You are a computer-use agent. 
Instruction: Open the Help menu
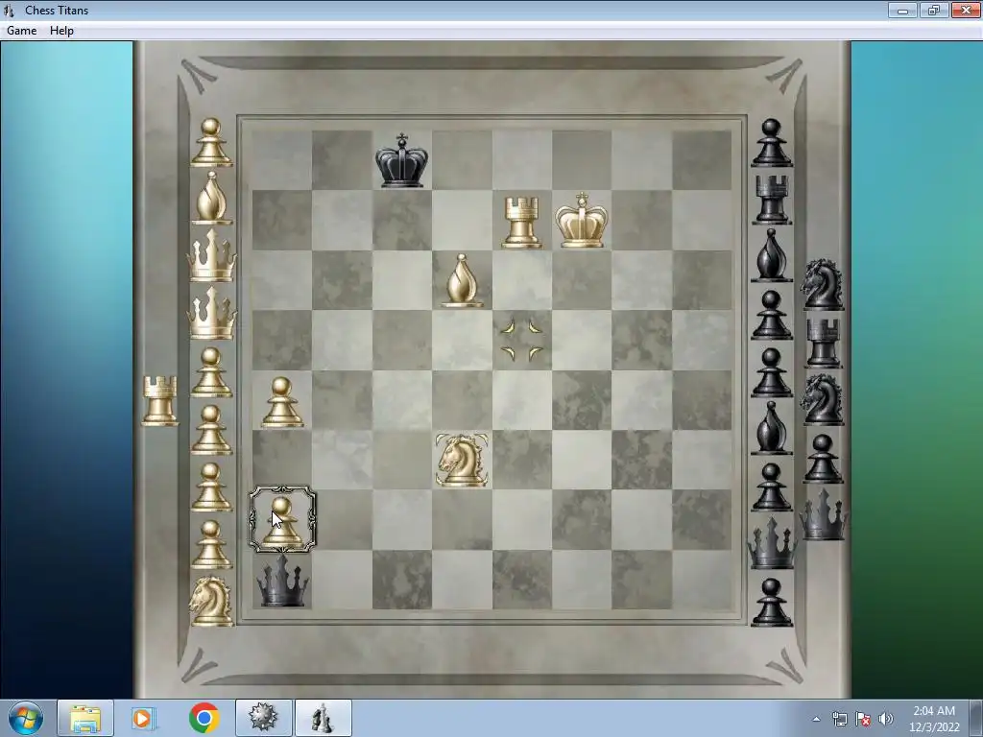click(x=61, y=30)
